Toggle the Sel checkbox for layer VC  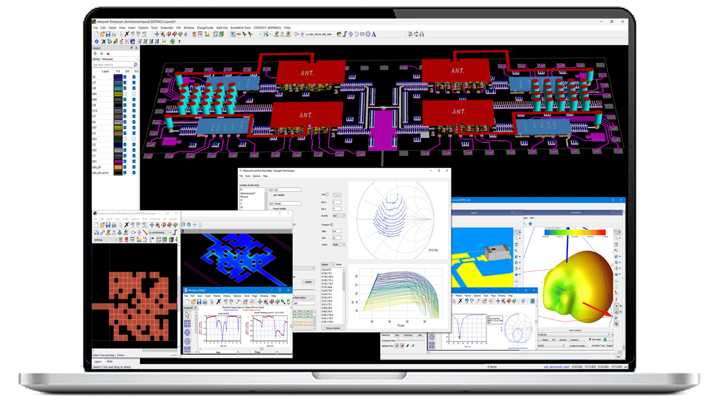(125, 77)
